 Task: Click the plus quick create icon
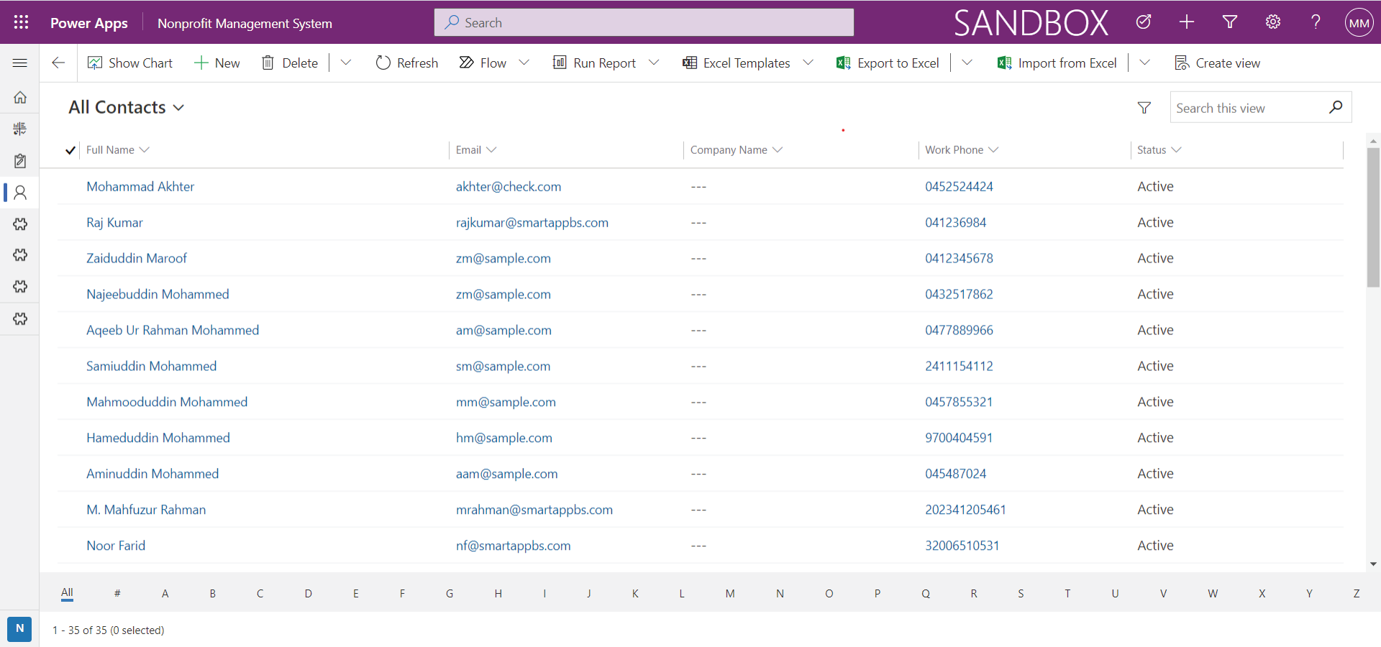(1186, 22)
